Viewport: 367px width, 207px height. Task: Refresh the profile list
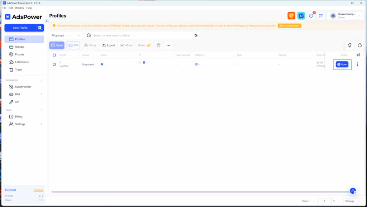pyautogui.click(x=360, y=45)
